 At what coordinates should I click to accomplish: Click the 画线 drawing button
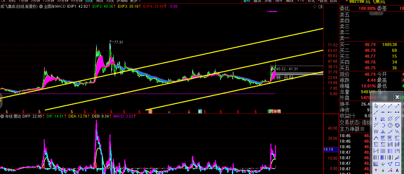point(290,1)
